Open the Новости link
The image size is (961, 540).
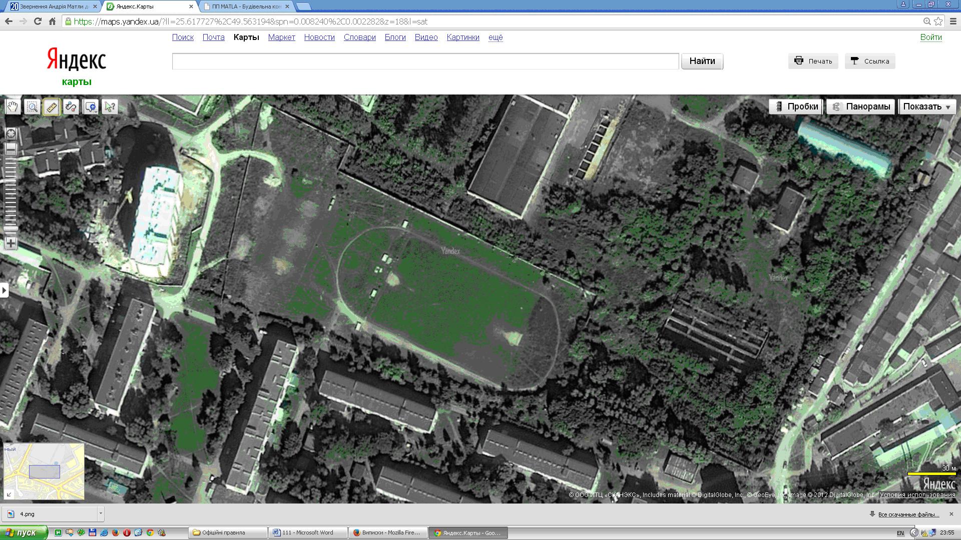pyautogui.click(x=319, y=37)
